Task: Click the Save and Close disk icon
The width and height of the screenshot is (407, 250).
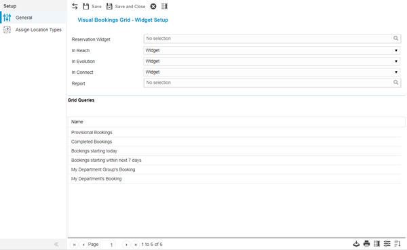Action: pyautogui.click(x=109, y=7)
